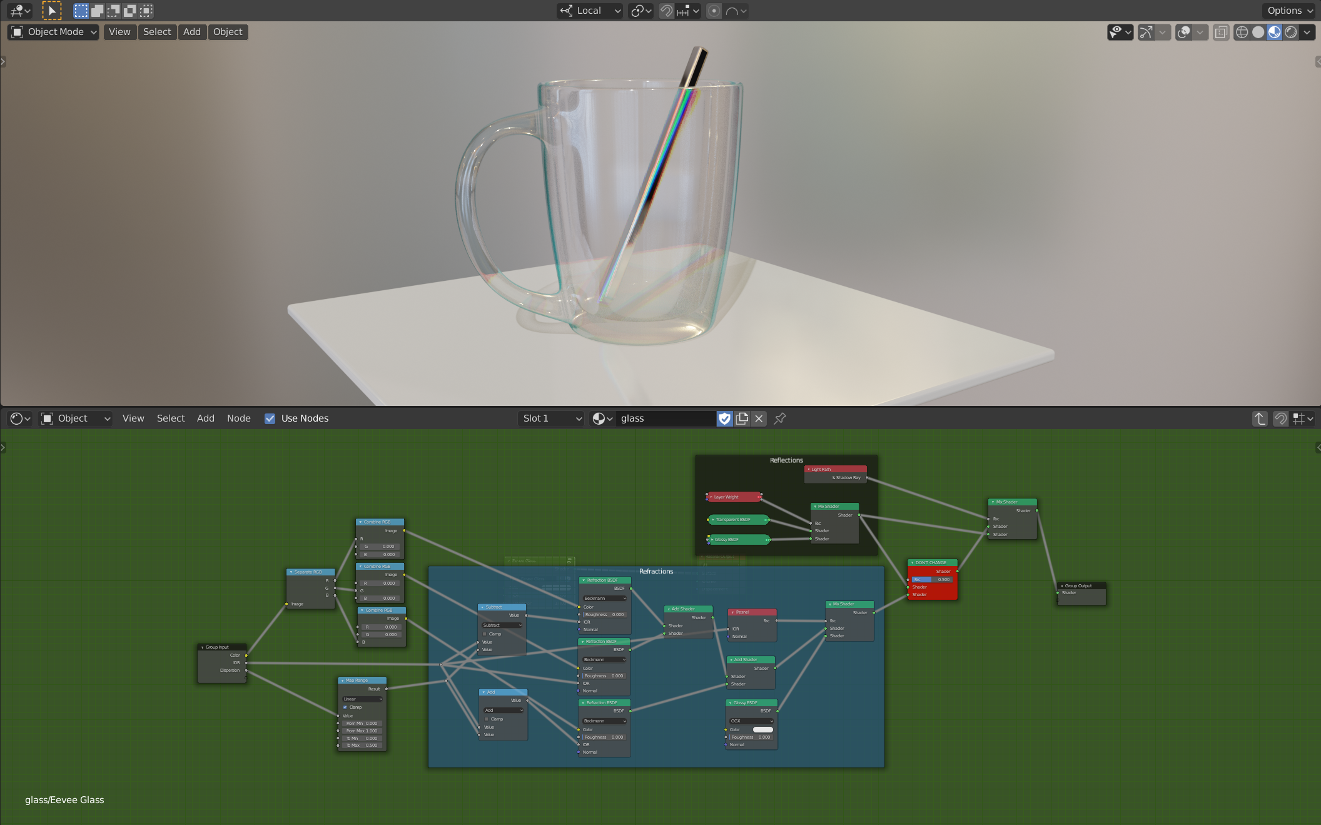Switch to Rendered viewport shading mode
Viewport: 1321px width, 825px height.
pyautogui.click(x=1290, y=32)
